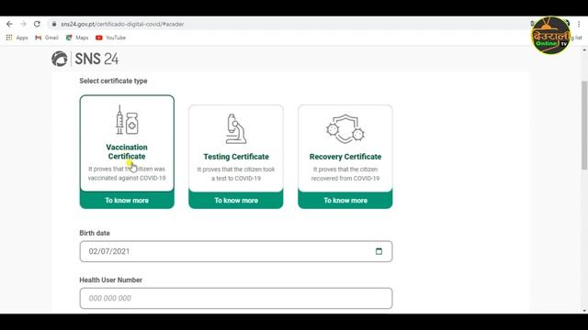Click the page vertical scrollbar thumb

click(584, 125)
